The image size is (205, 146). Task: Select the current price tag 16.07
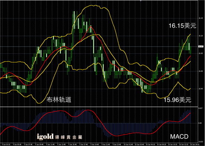[200, 46]
